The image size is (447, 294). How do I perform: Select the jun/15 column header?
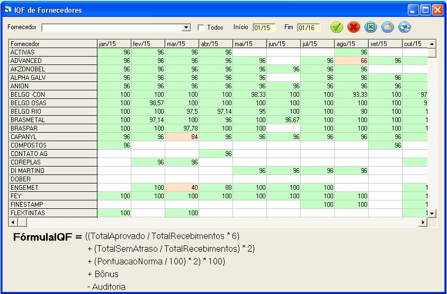pyautogui.click(x=284, y=44)
